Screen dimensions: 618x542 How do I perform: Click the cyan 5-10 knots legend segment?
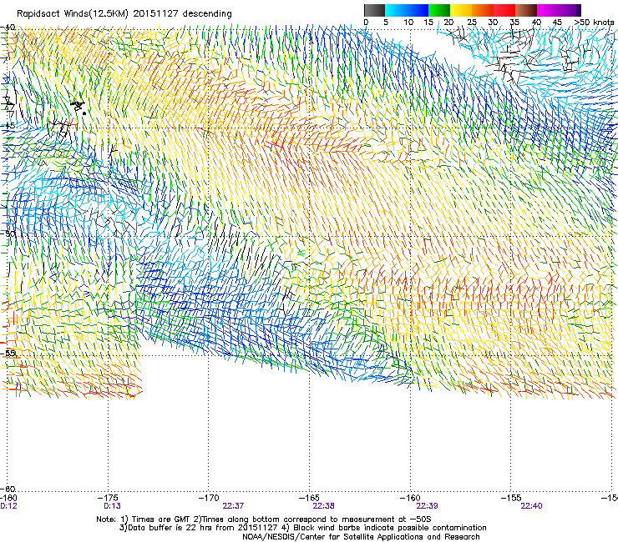tap(396, 10)
